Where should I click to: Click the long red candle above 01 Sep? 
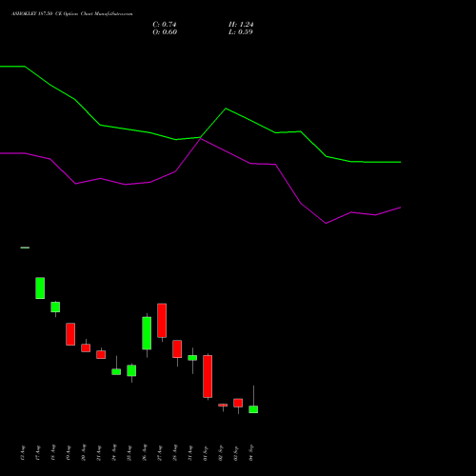click(x=208, y=376)
